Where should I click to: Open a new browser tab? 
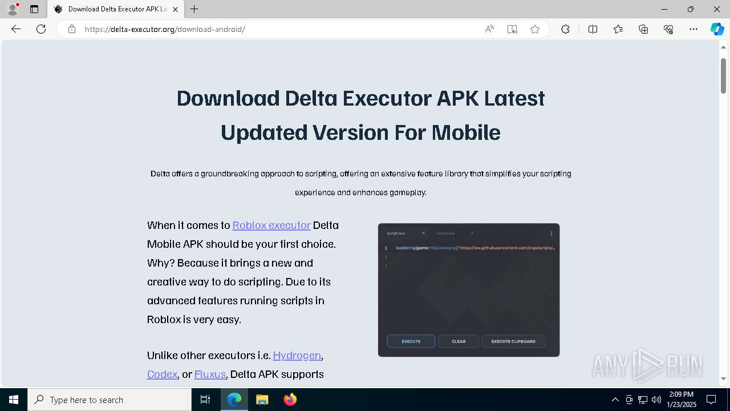coord(194,9)
